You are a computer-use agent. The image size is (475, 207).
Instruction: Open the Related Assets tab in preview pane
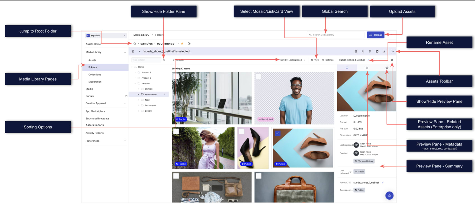pyautogui.click(x=387, y=68)
